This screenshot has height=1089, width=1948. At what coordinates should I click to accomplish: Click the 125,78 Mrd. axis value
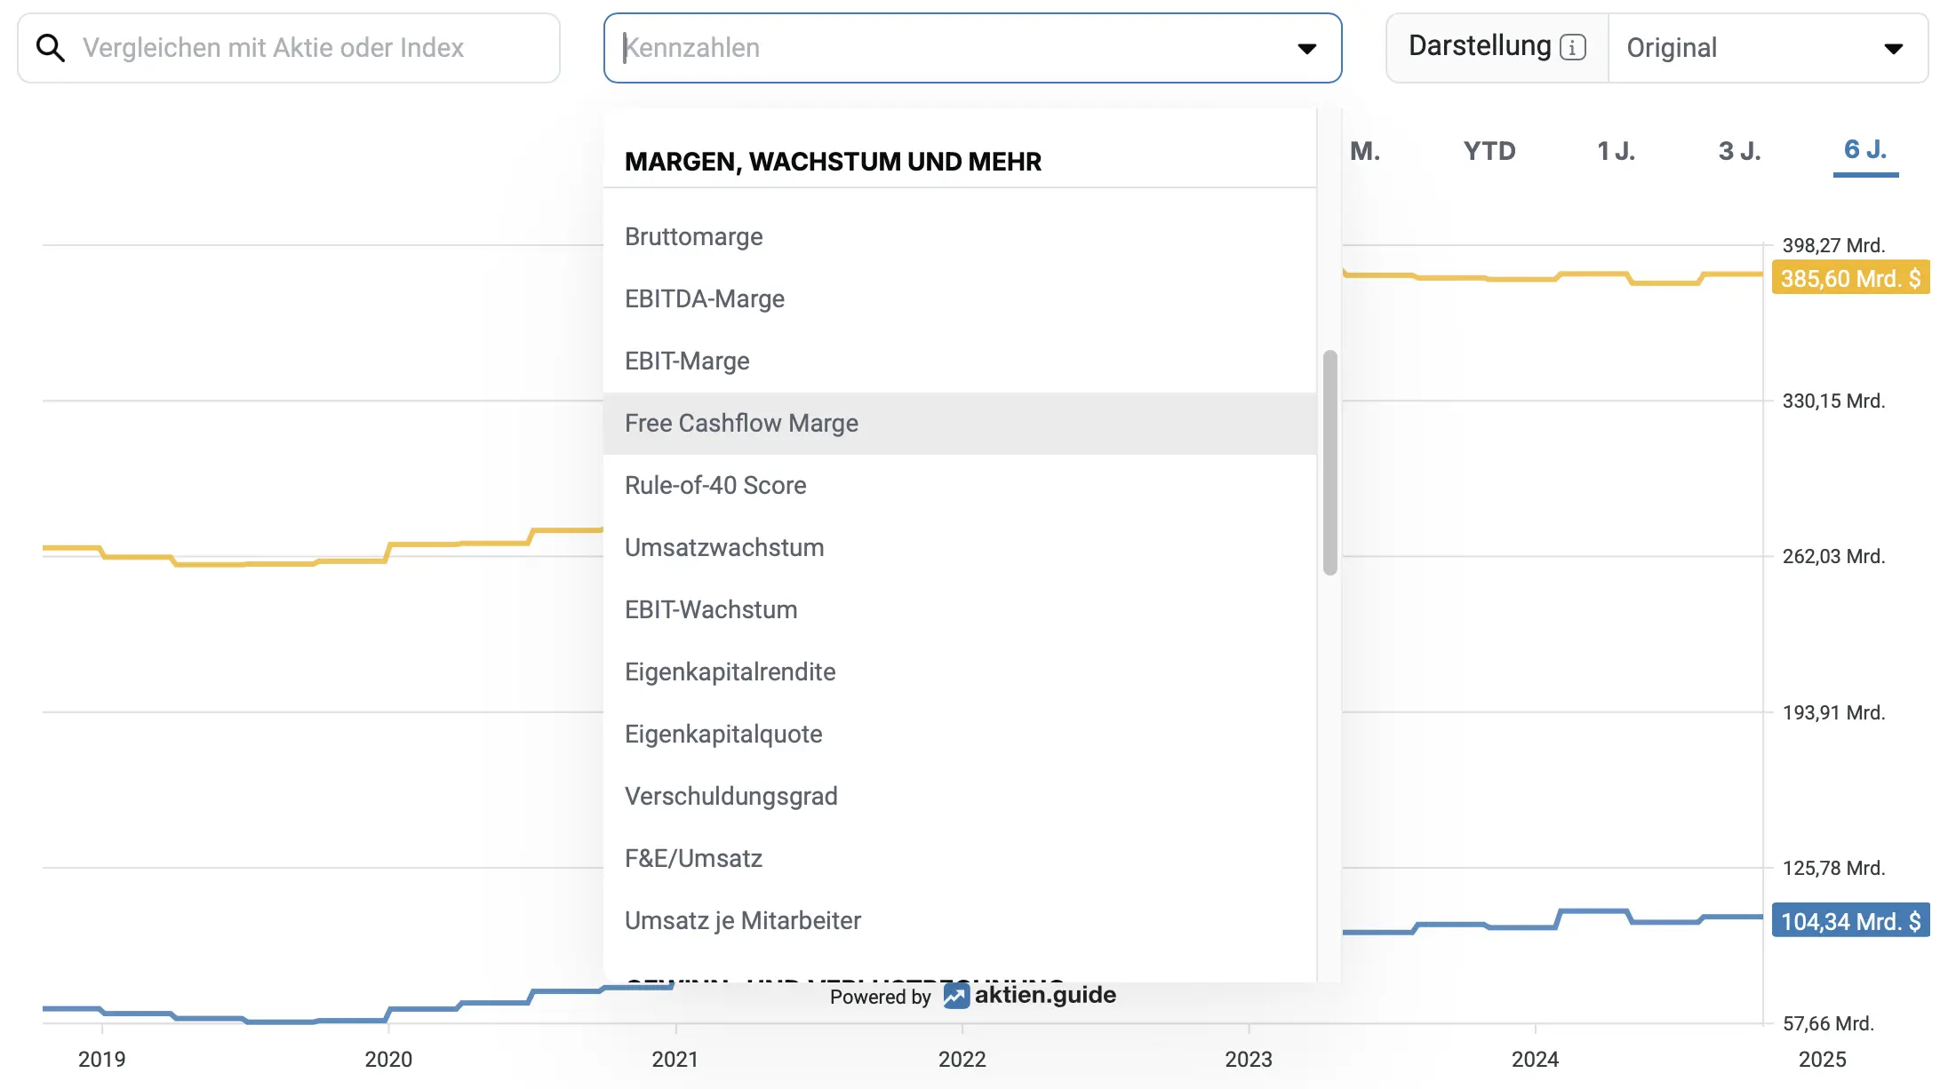pyautogui.click(x=1833, y=869)
